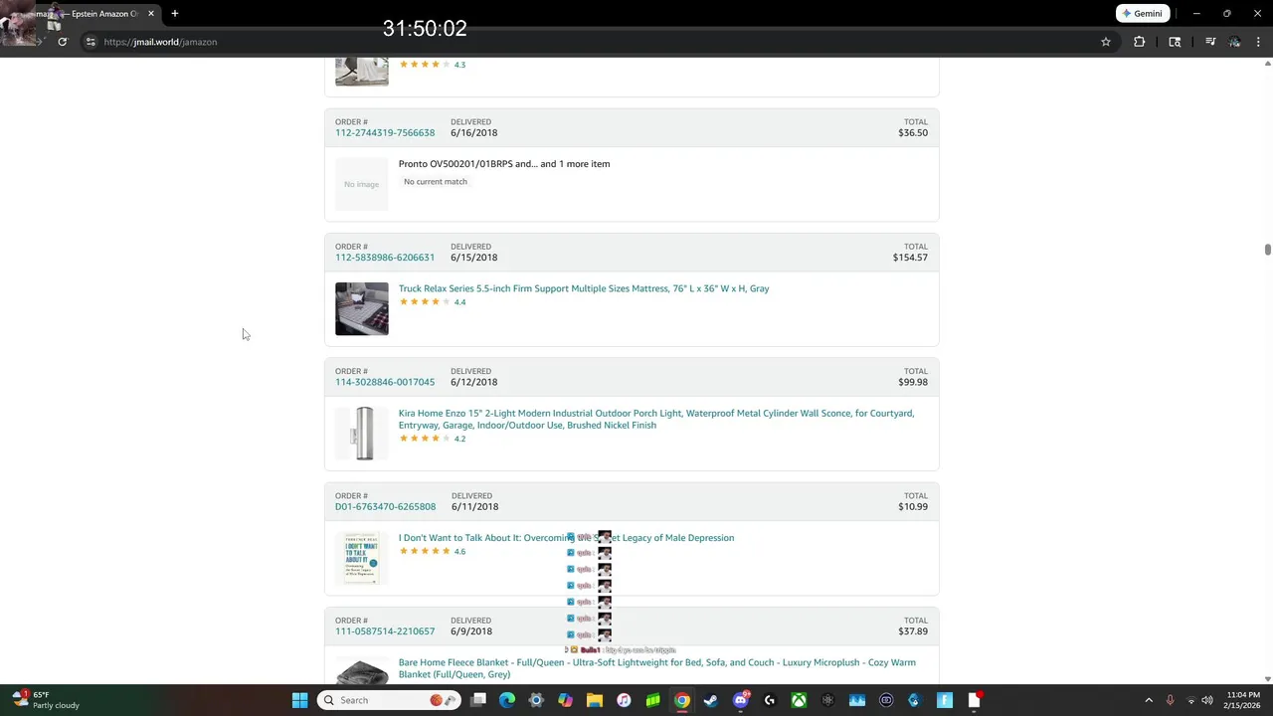
Task: Click the delivered date 6/15/2018
Action: tap(473, 257)
